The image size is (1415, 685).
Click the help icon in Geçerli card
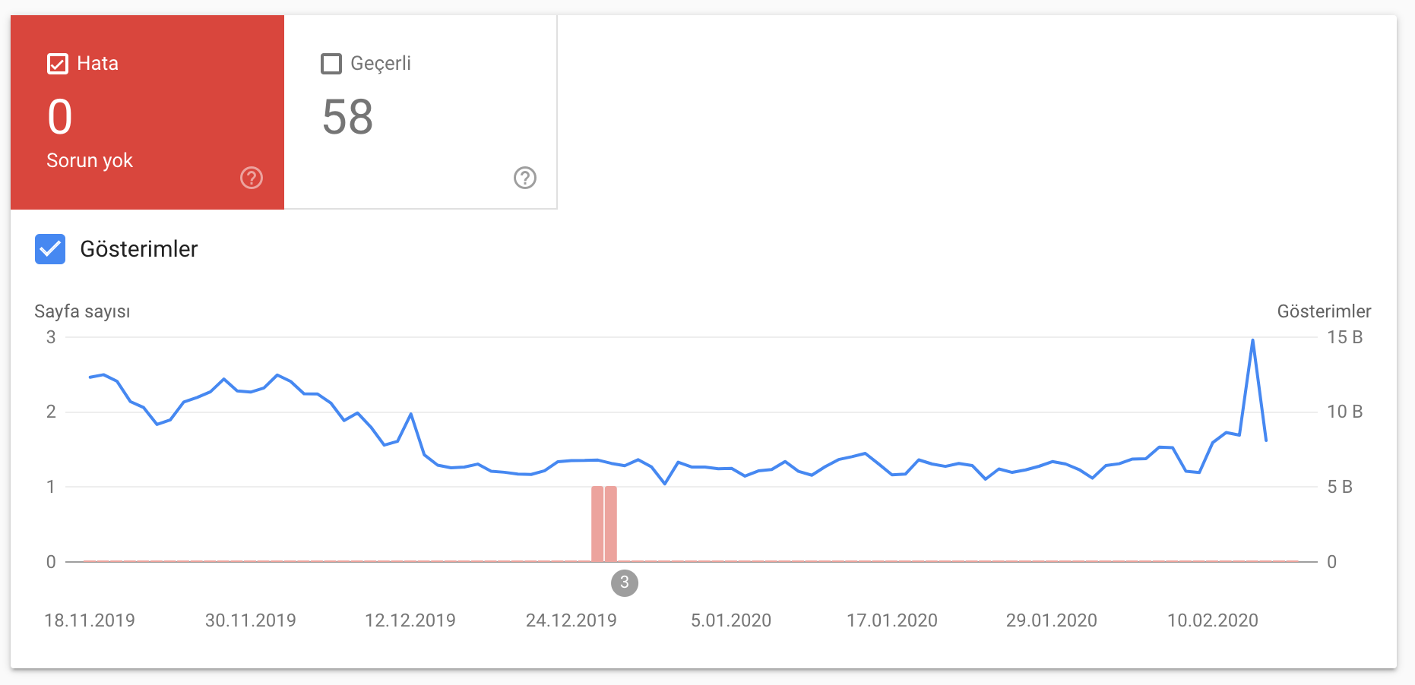coord(525,178)
